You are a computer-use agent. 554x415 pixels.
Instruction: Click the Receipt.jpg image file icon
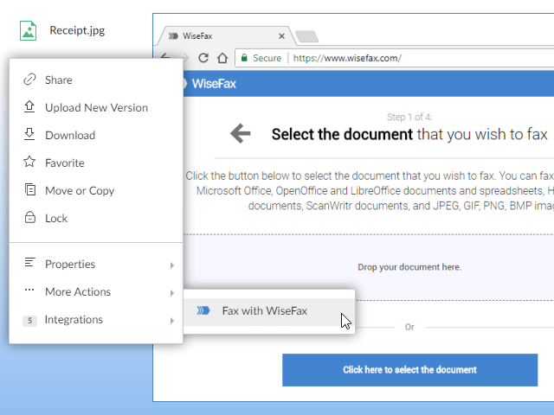pyautogui.click(x=28, y=30)
